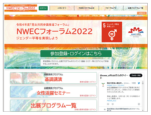Click the @nwec_officialさんのツイート heading
The width and height of the screenshot is (151, 115).
pyautogui.click(x=114, y=76)
